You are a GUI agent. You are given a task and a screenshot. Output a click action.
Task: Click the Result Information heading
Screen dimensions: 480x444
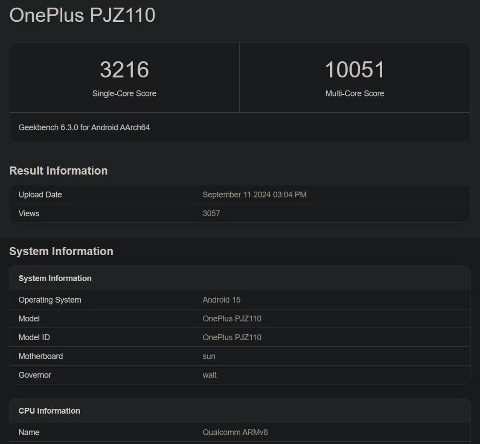(58, 171)
